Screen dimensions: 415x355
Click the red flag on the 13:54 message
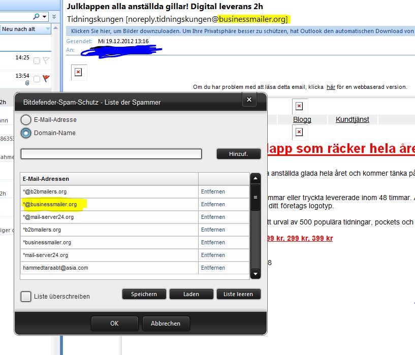tap(46, 78)
